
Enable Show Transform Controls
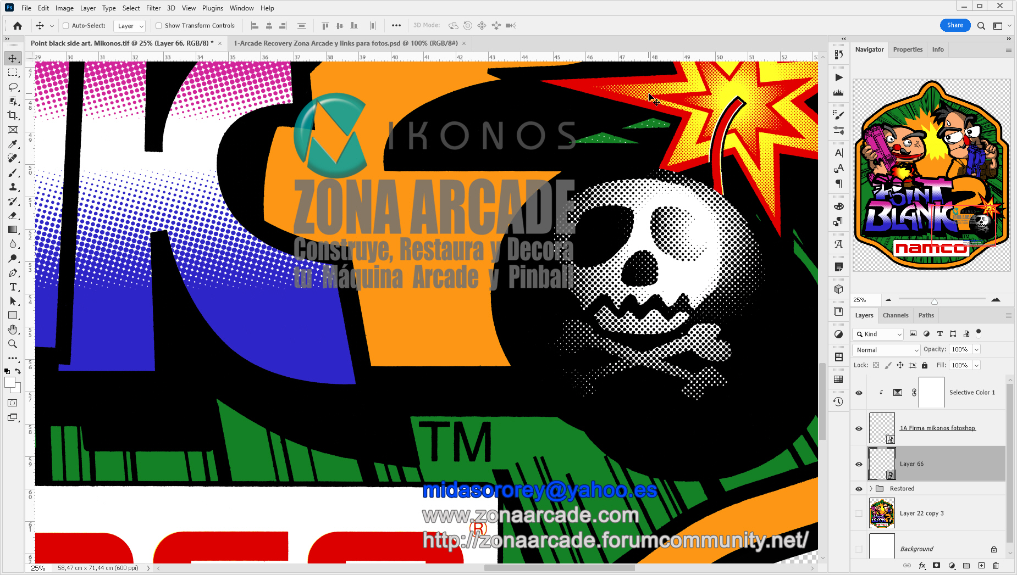(x=158, y=25)
